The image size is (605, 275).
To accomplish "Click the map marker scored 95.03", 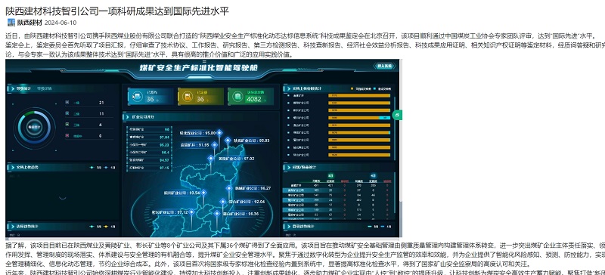I will 228,141.
